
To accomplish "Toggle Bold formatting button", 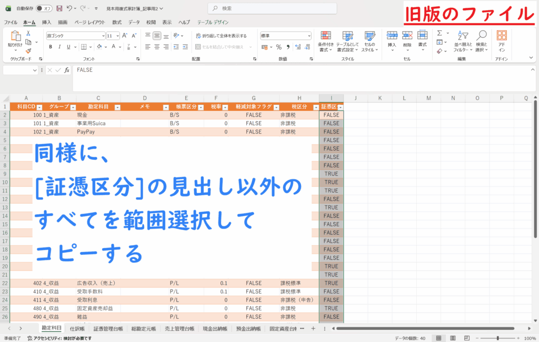I will [51, 47].
